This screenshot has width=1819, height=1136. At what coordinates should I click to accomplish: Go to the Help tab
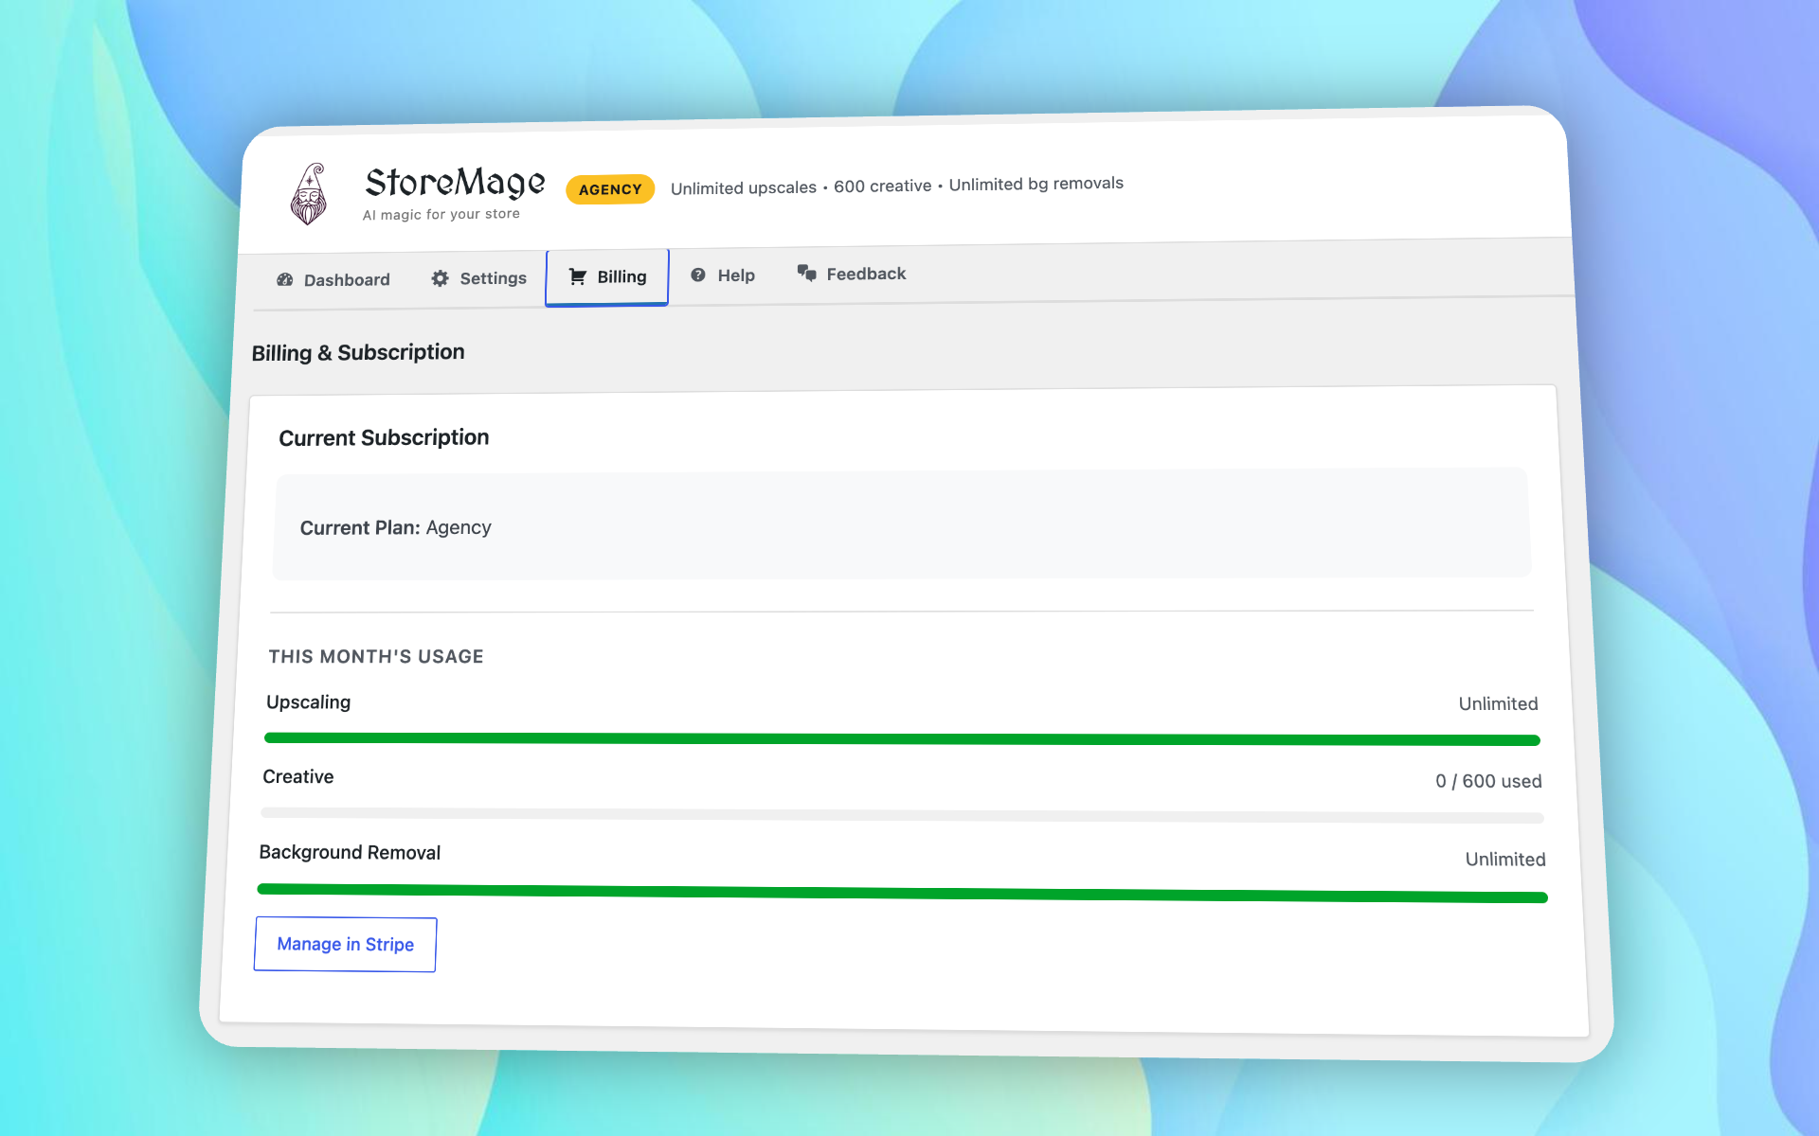(x=723, y=275)
